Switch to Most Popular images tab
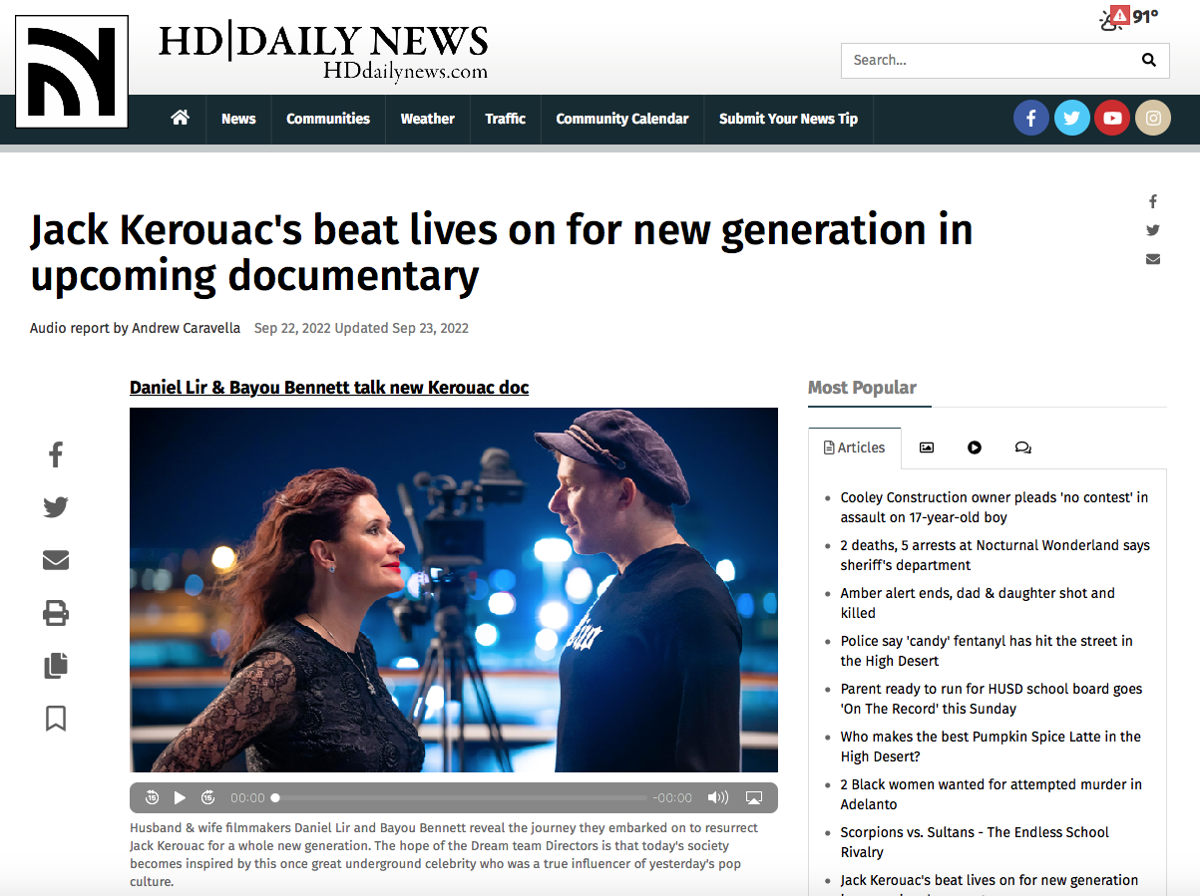 [927, 448]
